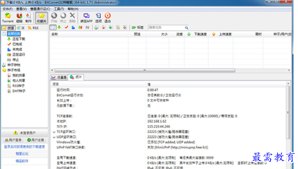The image size is (298, 169).
Task: Exit BitComet via 退出 button
Action: point(107,18)
